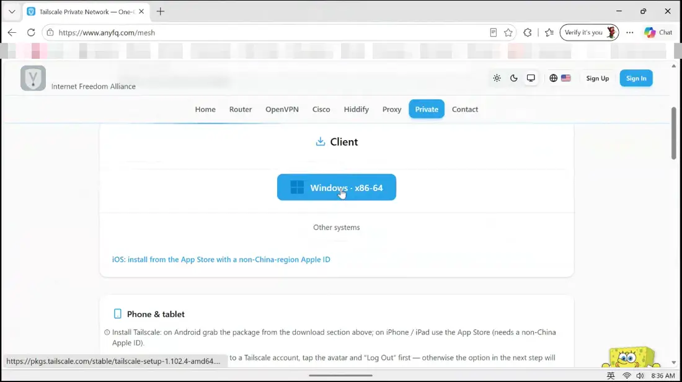Click the page vertical scrollbar thumb
Viewport: 682px width, 382px height.
coord(674,133)
